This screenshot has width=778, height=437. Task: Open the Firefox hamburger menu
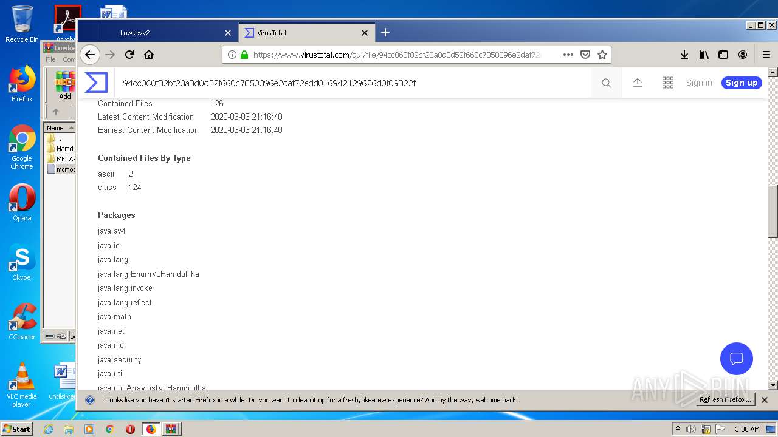pyautogui.click(x=766, y=55)
